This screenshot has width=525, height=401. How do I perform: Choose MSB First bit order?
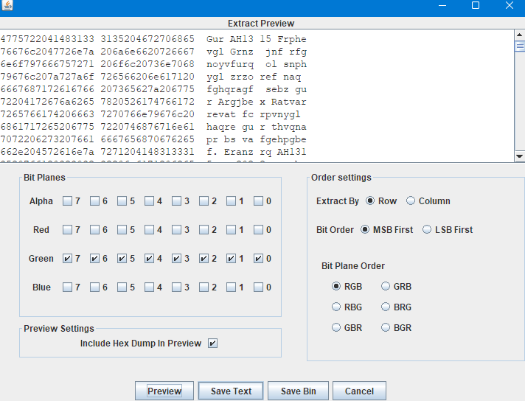tap(365, 230)
